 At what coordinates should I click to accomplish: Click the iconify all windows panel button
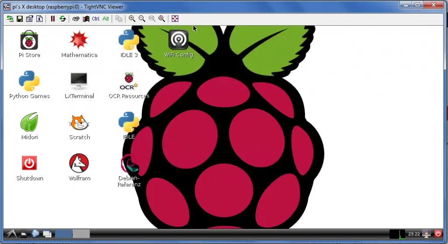pos(47,234)
